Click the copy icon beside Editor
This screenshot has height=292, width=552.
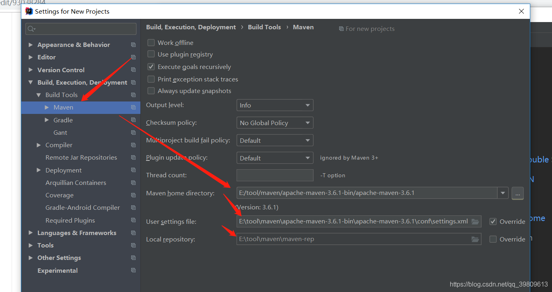133,57
